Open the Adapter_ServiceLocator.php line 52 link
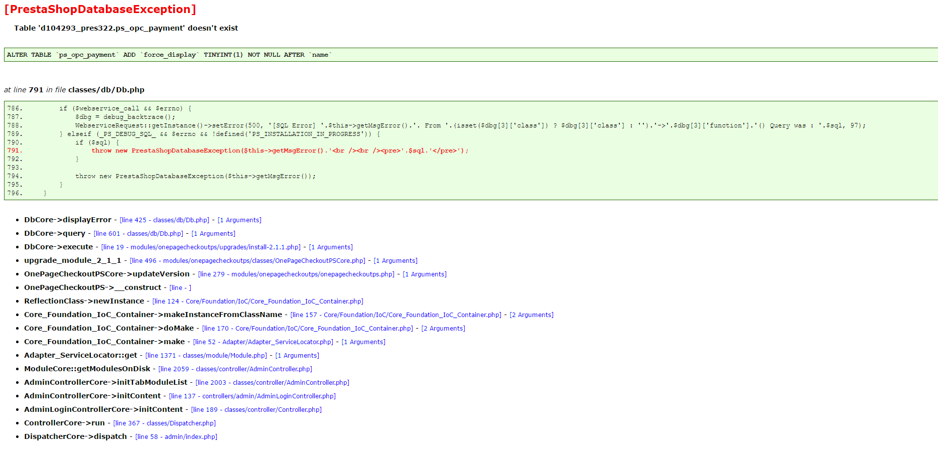This screenshot has width=938, height=454. [263, 342]
